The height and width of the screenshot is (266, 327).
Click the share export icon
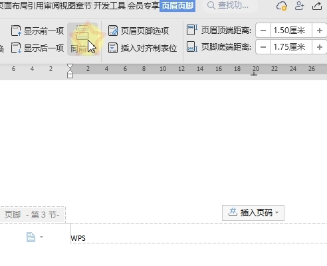(x=317, y=6)
